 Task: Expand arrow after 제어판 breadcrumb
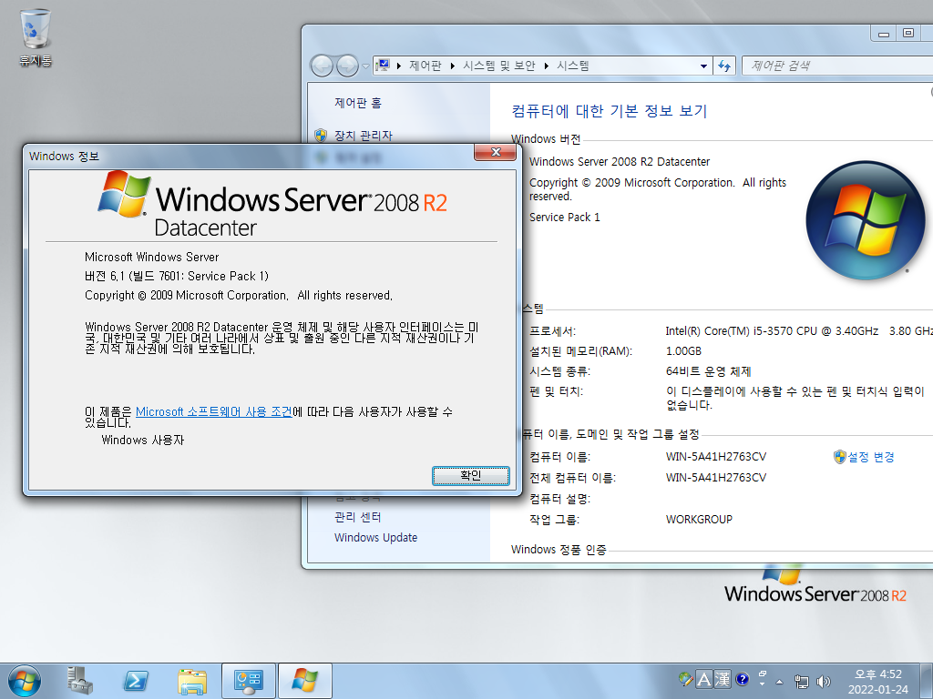(x=452, y=66)
